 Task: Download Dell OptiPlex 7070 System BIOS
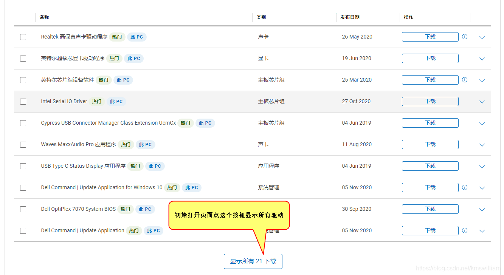430,209
